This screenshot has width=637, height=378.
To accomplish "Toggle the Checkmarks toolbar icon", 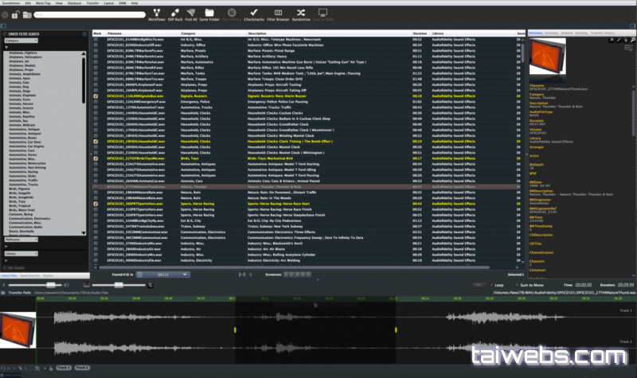I will click(253, 13).
